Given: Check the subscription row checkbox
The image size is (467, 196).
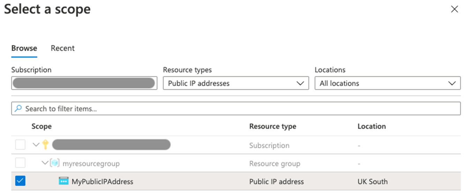Looking at the screenshot, I should tap(20, 145).
